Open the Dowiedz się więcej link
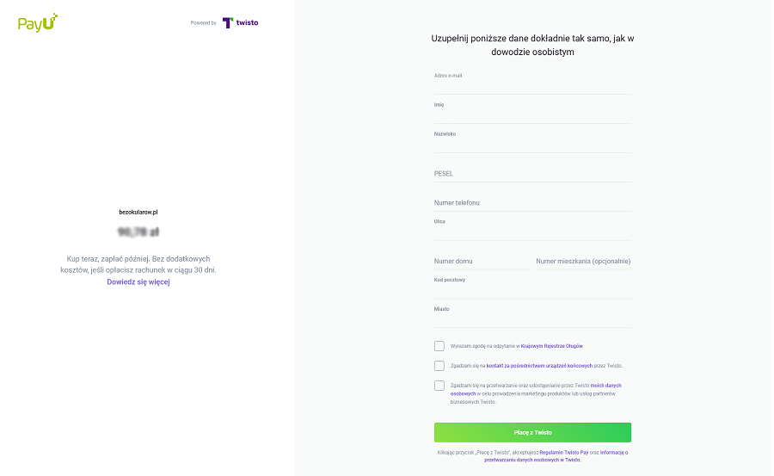 click(138, 281)
